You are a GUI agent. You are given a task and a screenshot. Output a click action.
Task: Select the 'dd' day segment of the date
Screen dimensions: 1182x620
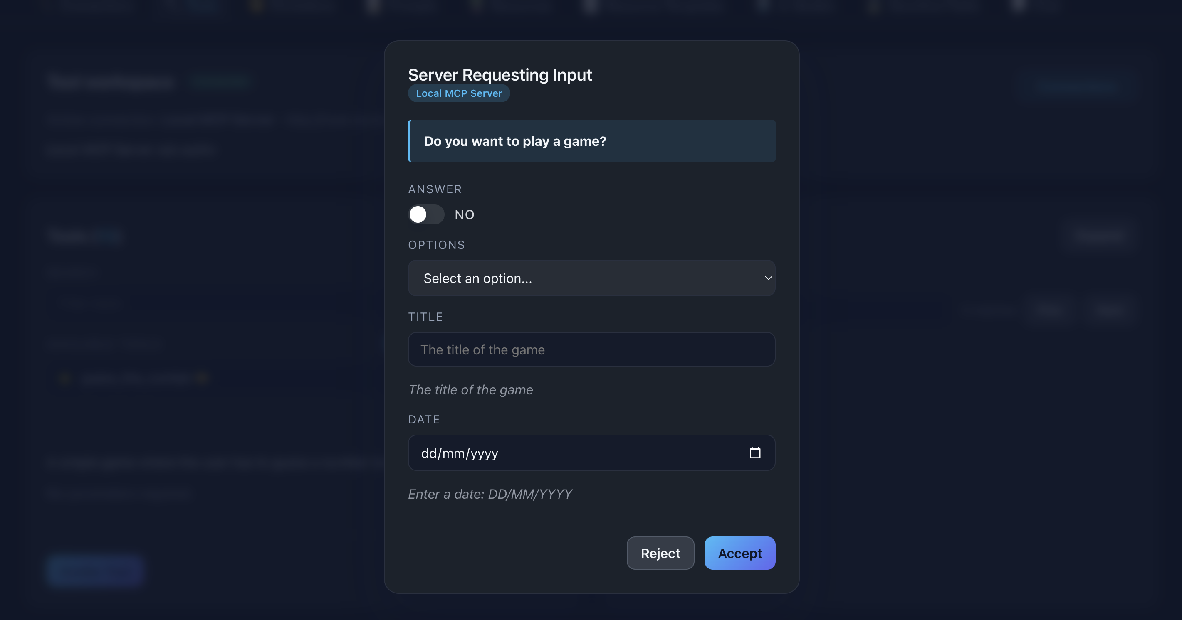[x=428, y=453]
